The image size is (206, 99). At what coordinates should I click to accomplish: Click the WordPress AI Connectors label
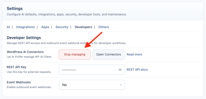click(25, 52)
